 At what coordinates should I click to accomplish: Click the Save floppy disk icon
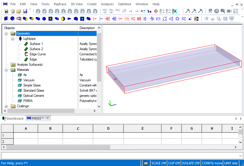(25, 11)
